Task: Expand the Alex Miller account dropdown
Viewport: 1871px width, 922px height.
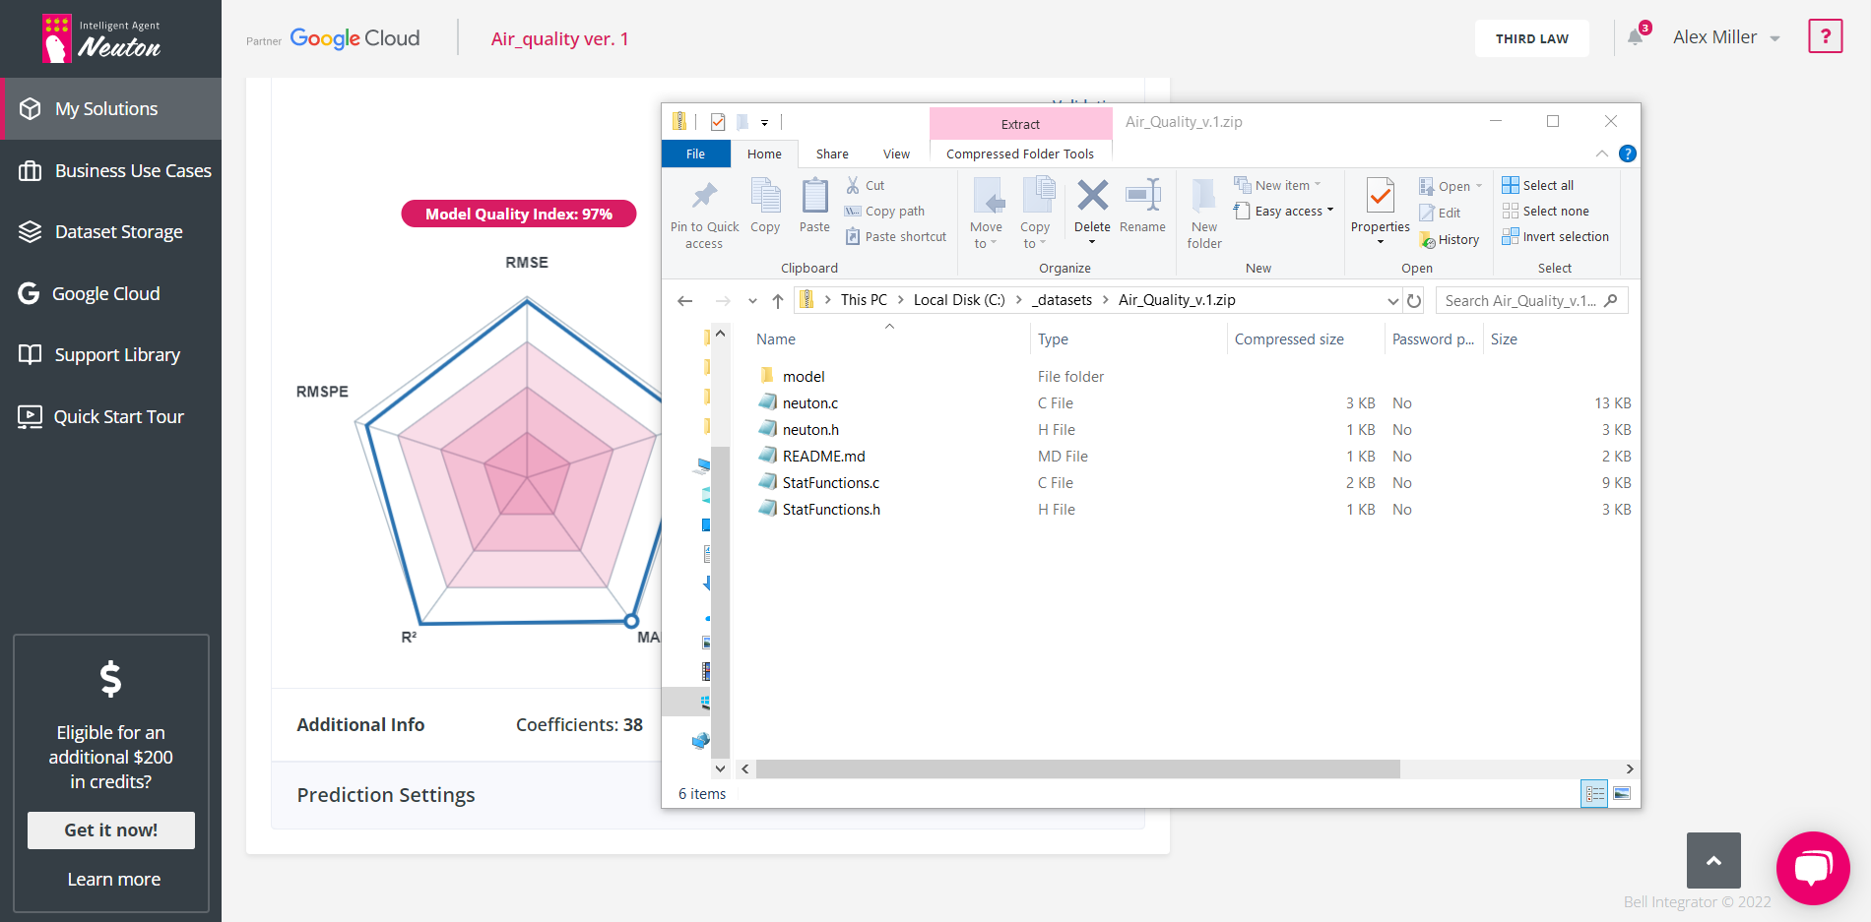Action: (1774, 38)
